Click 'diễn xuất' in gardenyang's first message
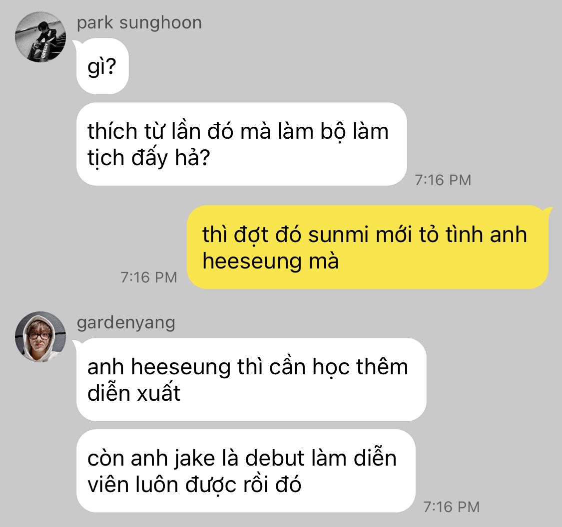The image size is (562, 527). pyautogui.click(x=134, y=393)
